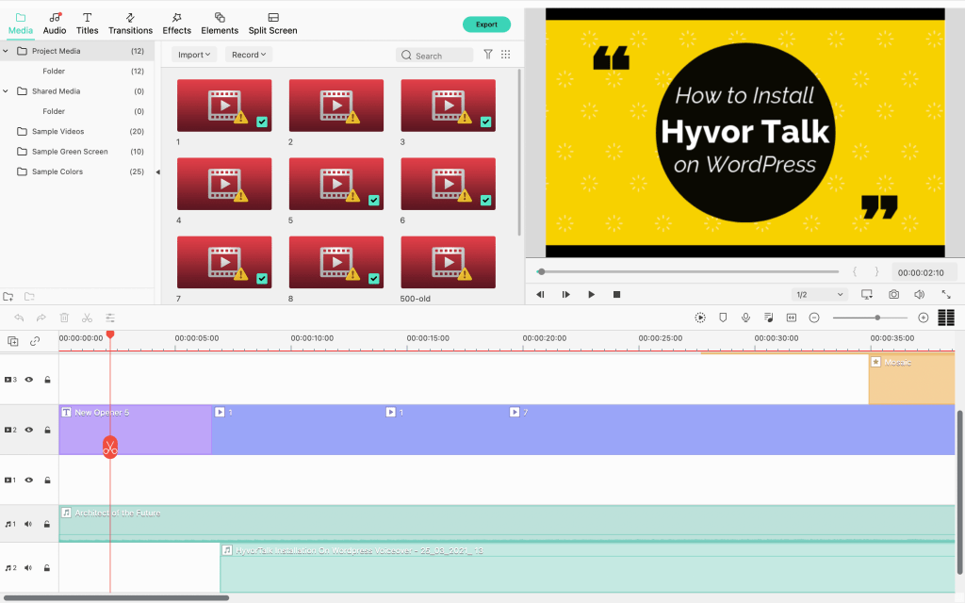
Task: Lock video track 2 with its padlock
Action: pos(47,431)
